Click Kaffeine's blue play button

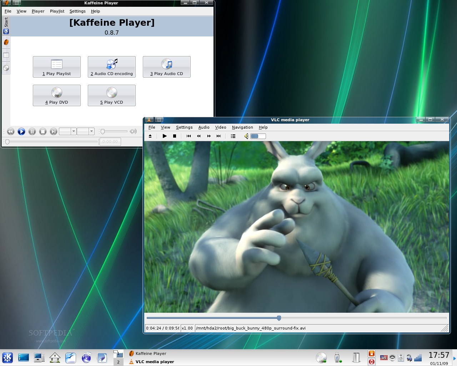tap(21, 132)
